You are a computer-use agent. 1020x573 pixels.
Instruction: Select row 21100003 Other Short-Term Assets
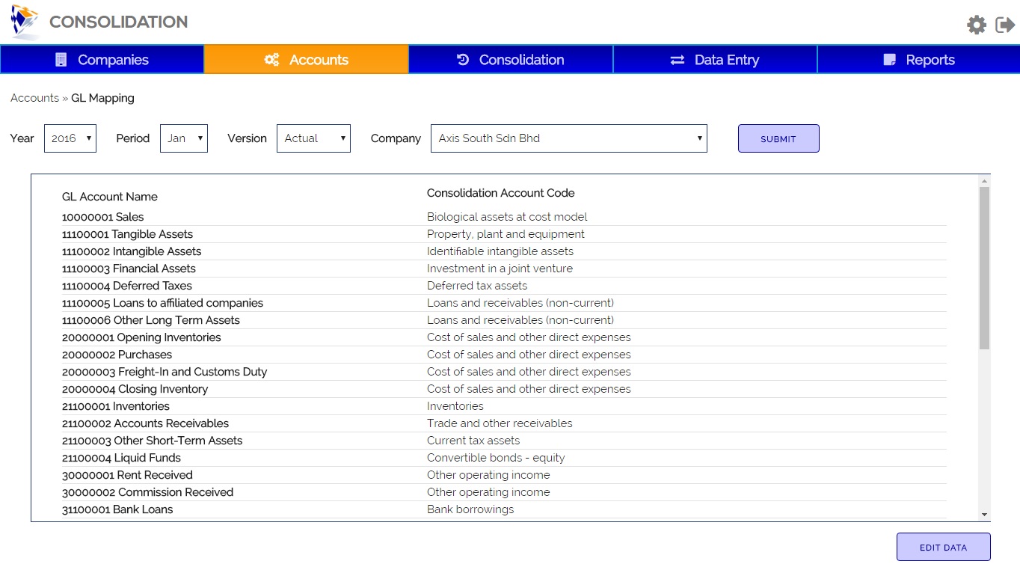(504, 441)
